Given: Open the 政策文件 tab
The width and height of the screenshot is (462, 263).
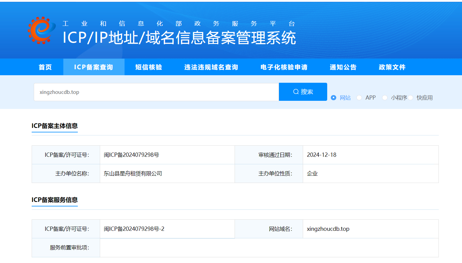Looking at the screenshot, I should pos(392,67).
